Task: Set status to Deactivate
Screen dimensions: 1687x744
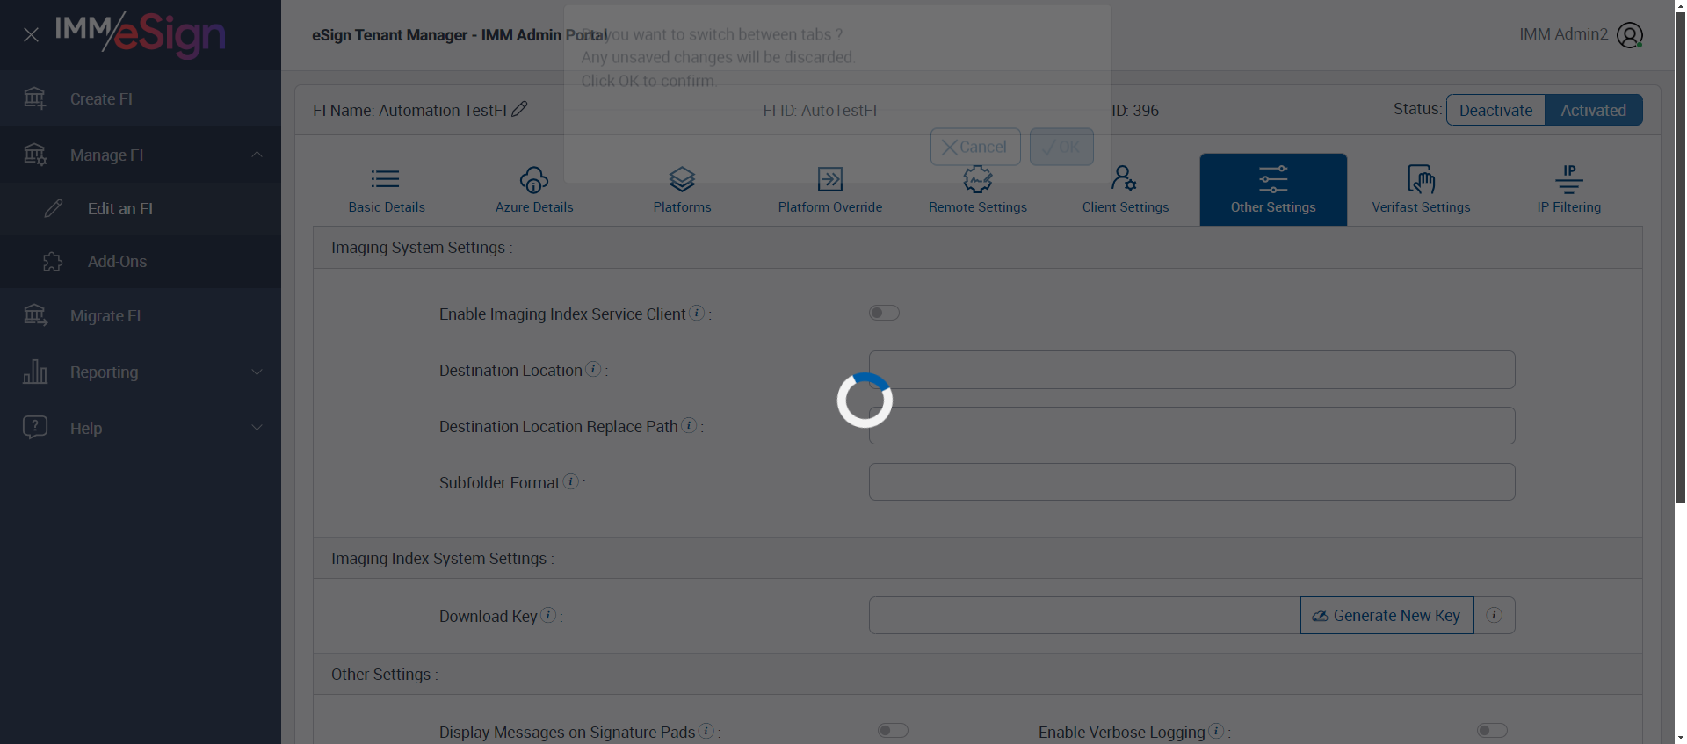Action: tap(1495, 110)
